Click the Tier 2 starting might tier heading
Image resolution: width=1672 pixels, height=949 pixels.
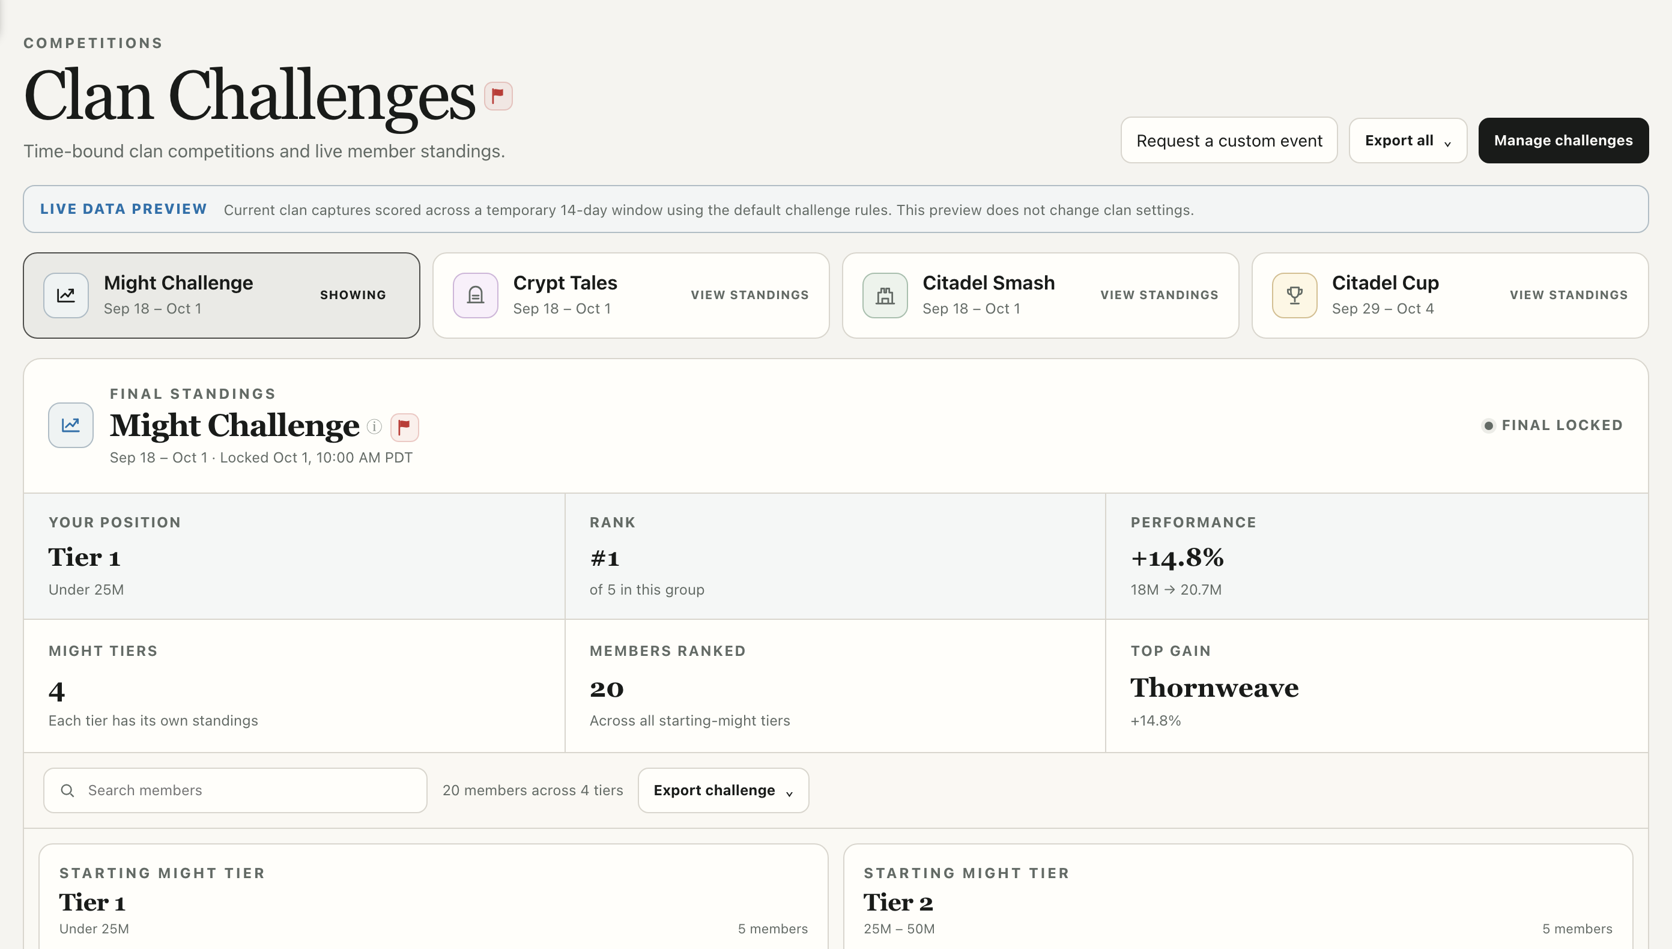pos(898,903)
